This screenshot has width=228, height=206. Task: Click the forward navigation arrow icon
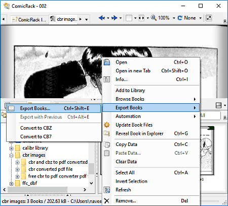115,18
